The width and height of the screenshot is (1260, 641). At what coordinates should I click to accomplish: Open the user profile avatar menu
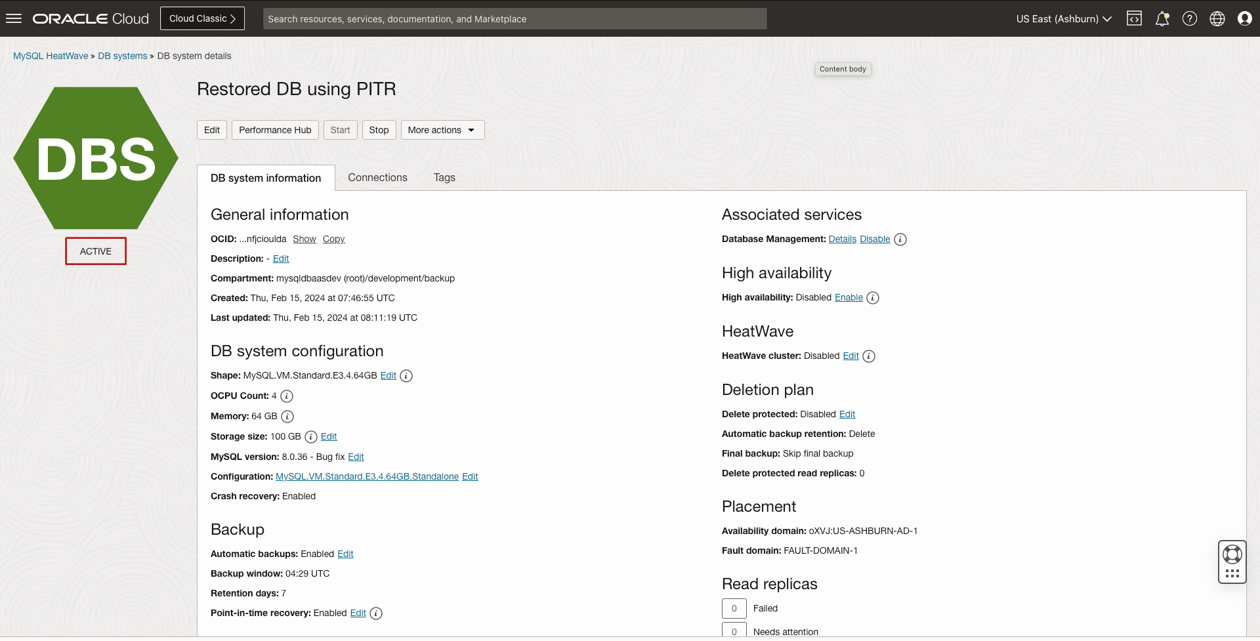pyautogui.click(x=1245, y=18)
